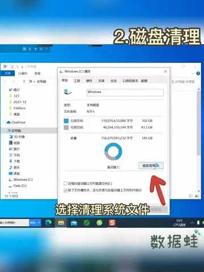
Task: Open the 计算机 ribbon tab in Explorer
Action: [23, 73]
